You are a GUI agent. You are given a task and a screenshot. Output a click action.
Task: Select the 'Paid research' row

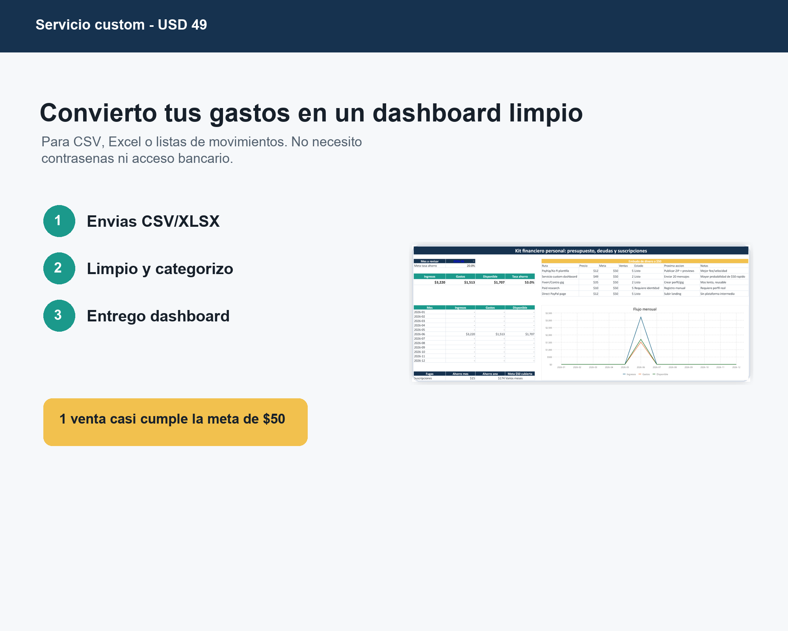(x=645, y=288)
